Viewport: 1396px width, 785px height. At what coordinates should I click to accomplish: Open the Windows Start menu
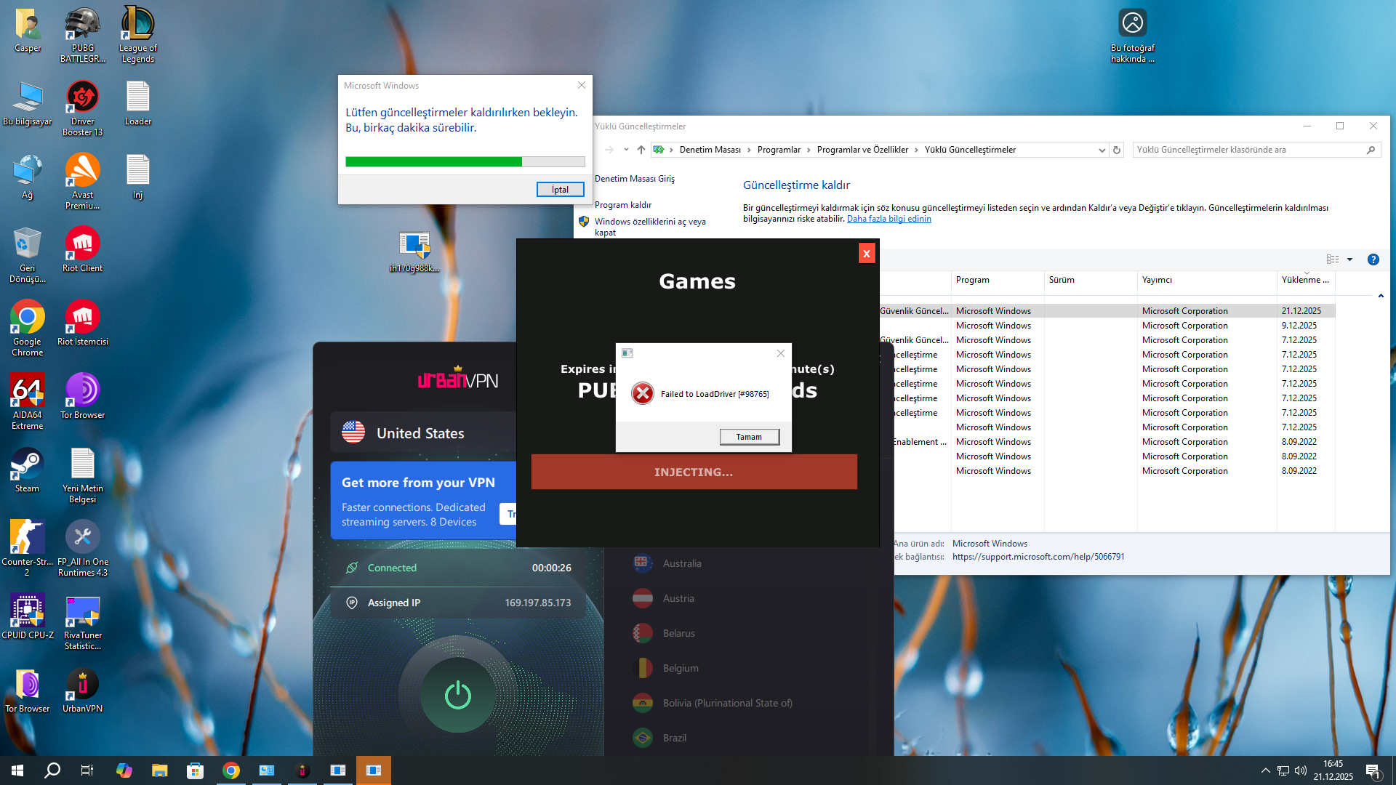point(17,770)
